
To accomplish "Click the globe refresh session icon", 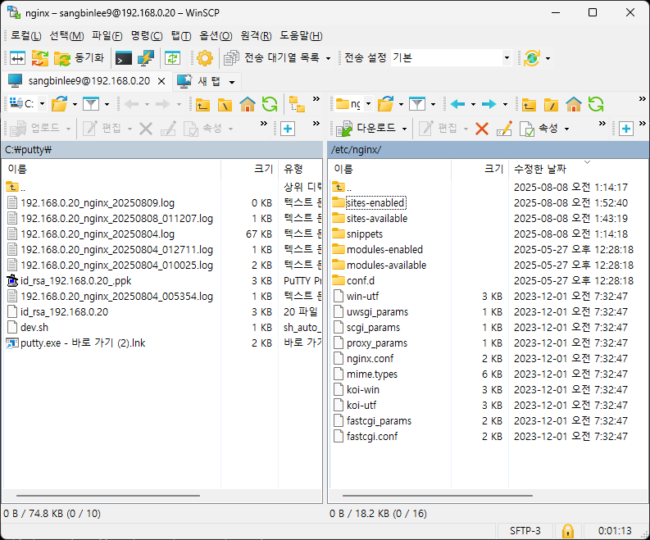I will 532,58.
